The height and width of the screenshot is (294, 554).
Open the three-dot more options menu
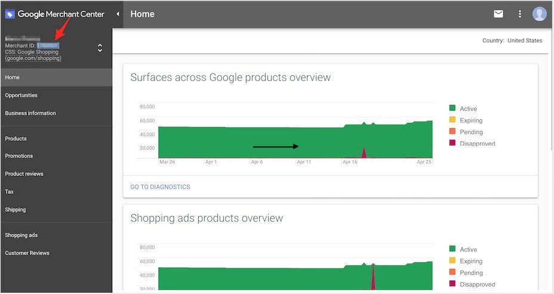(x=520, y=14)
